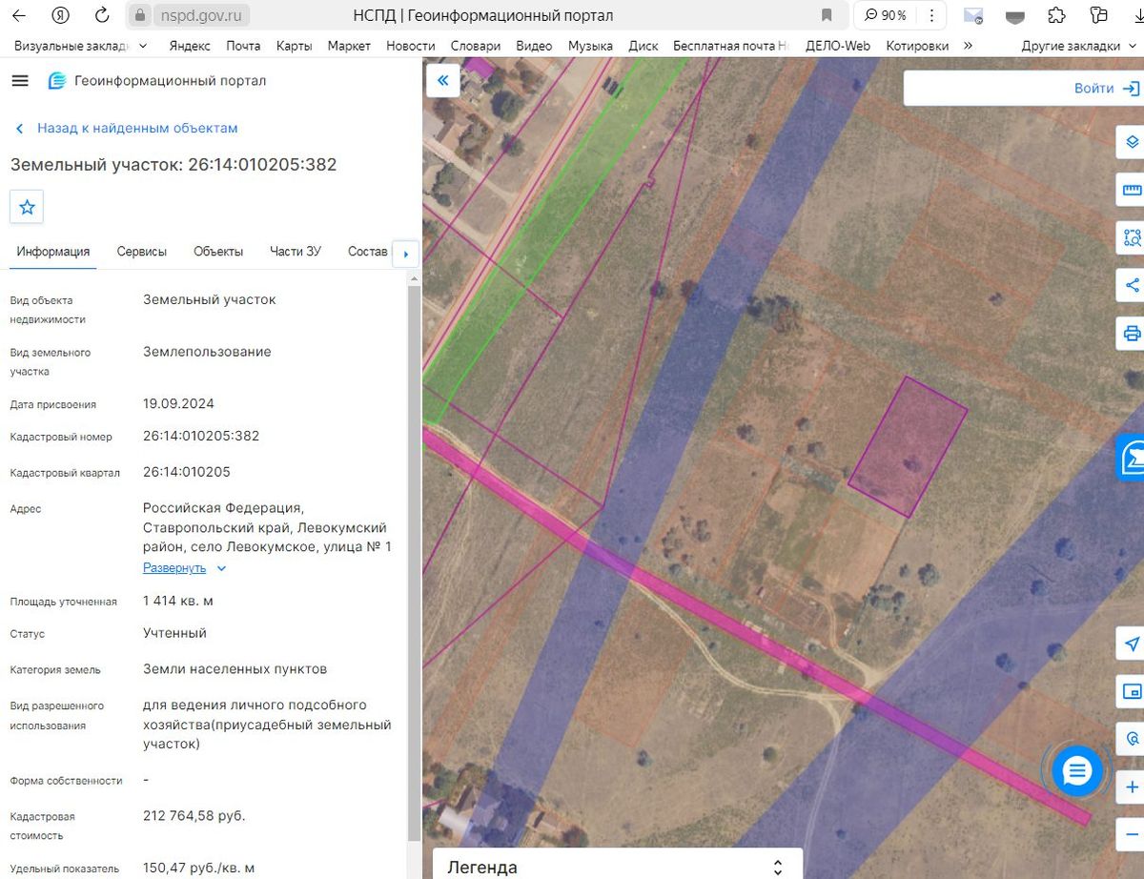The width and height of the screenshot is (1144, 879).
Task: Open Визуальные закладки dropdown arrow
Action: coord(143,45)
